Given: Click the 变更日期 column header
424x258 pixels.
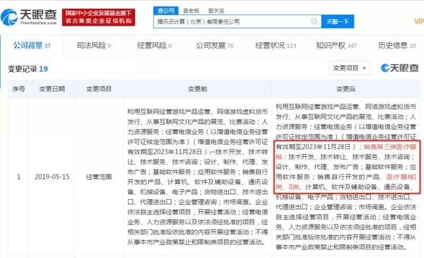Looking at the screenshot, I should pyautogui.click(x=52, y=89).
